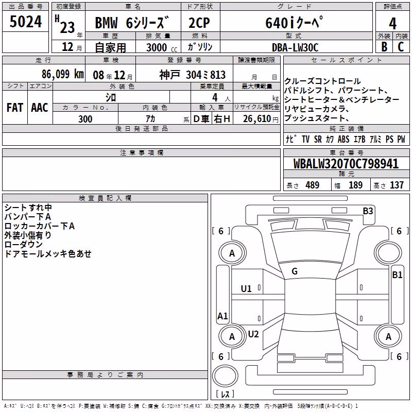Select SR sunroof equipment code

318,139
